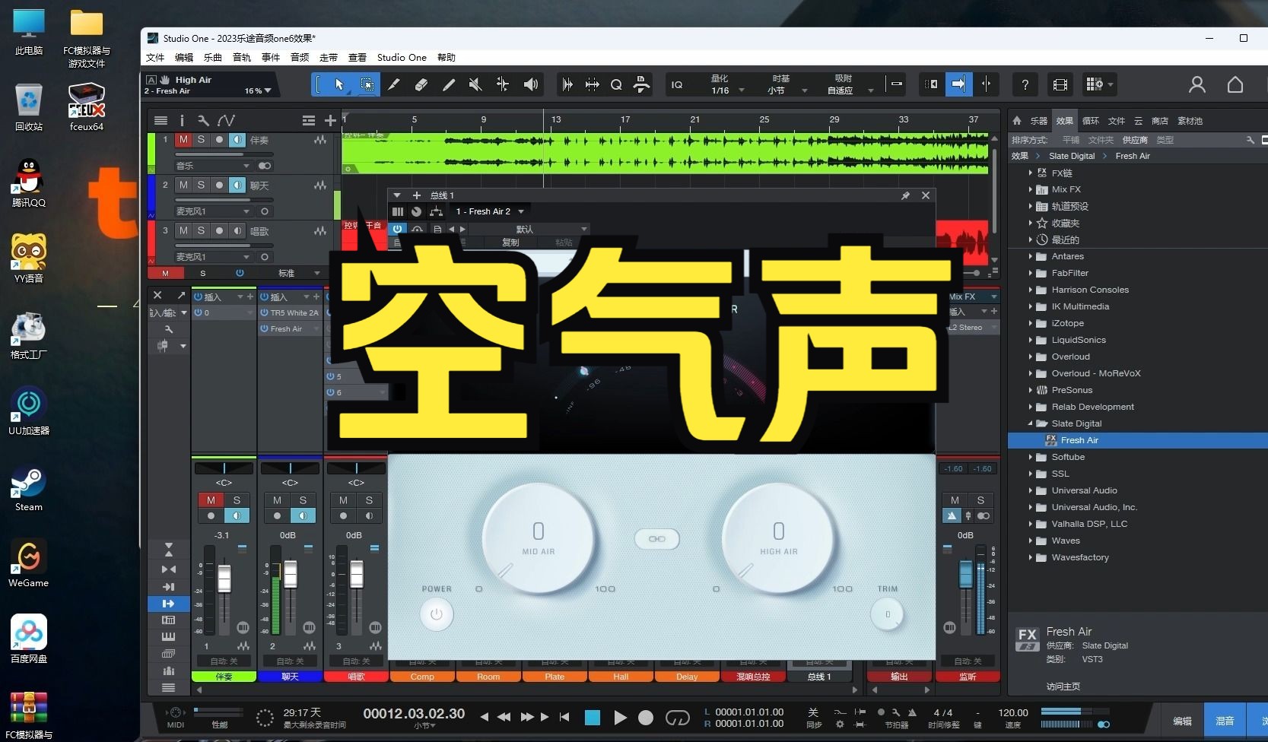This screenshot has width=1268, height=742.
Task: Click the Record transport button
Action: [x=646, y=717]
